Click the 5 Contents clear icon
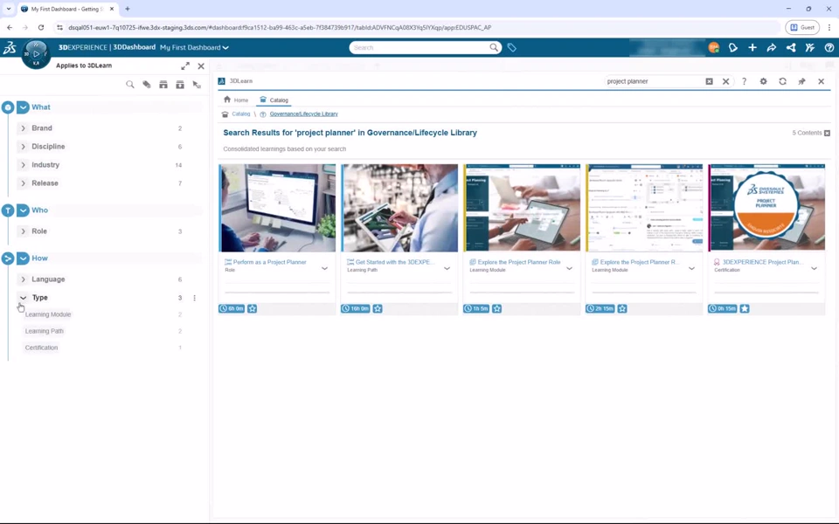The height and width of the screenshot is (524, 839). coord(827,133)
